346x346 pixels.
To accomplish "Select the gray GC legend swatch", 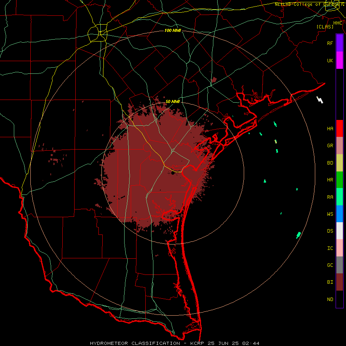I will click(339, 265).
